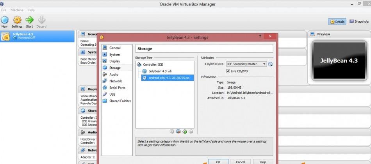Switch to the Snapshots view button
This screenshot has width=371, height=164.
point(359,21)
